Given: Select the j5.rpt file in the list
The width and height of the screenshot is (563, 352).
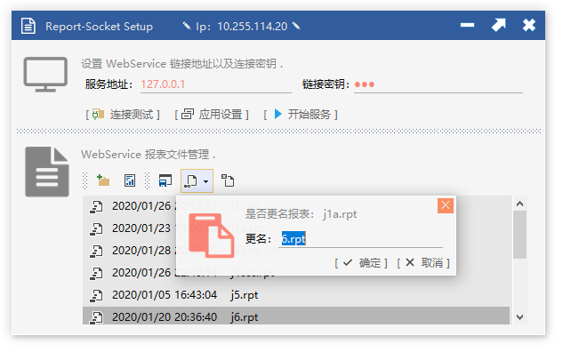Looking at the screenshot, I should [296, 295].
